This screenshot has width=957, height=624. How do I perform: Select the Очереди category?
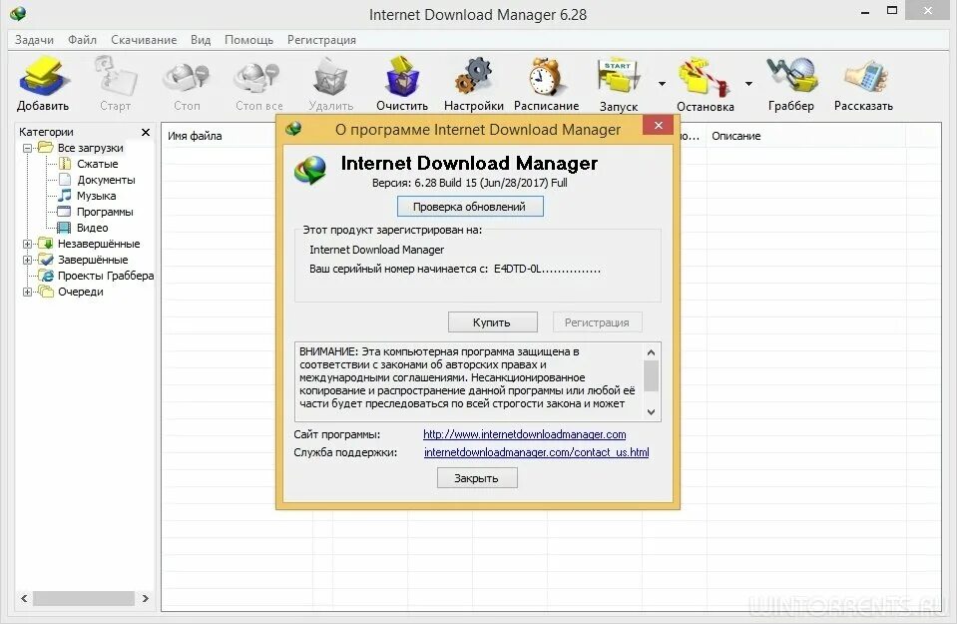pyautogui.click(x=81, y=292)
